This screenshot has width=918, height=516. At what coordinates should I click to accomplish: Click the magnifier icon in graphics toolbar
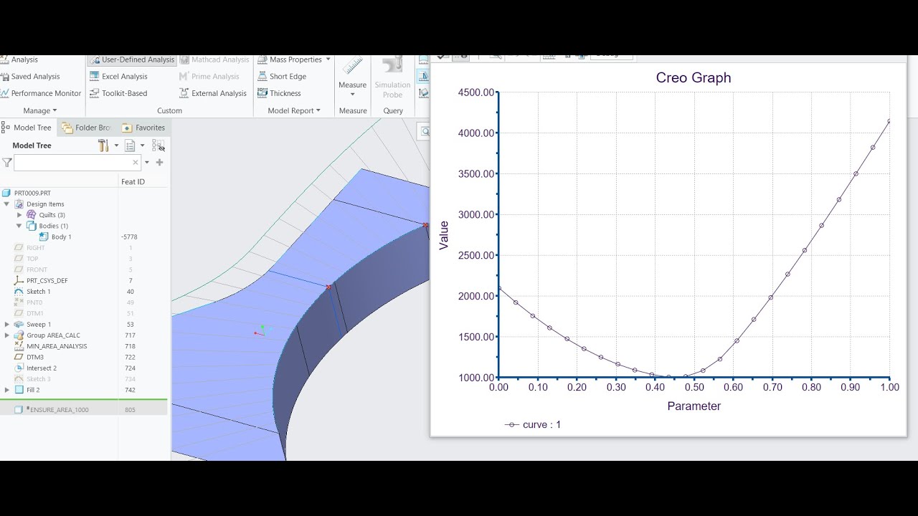coord(425,132)
